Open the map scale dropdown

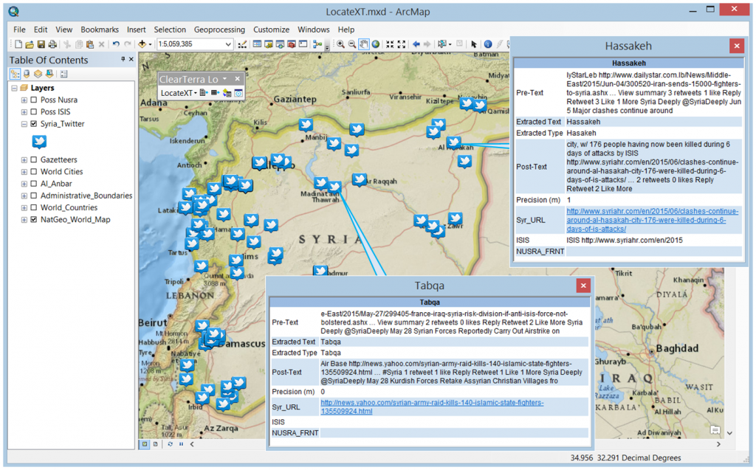click(228, 44)
